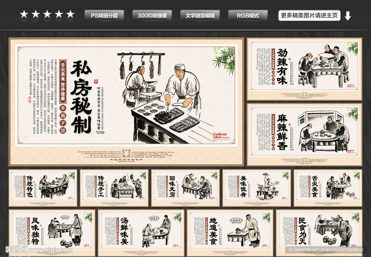Click the 舌尖美食 营养健康 brown banner
Screen dimensions: 371x257
pos(63,82)
